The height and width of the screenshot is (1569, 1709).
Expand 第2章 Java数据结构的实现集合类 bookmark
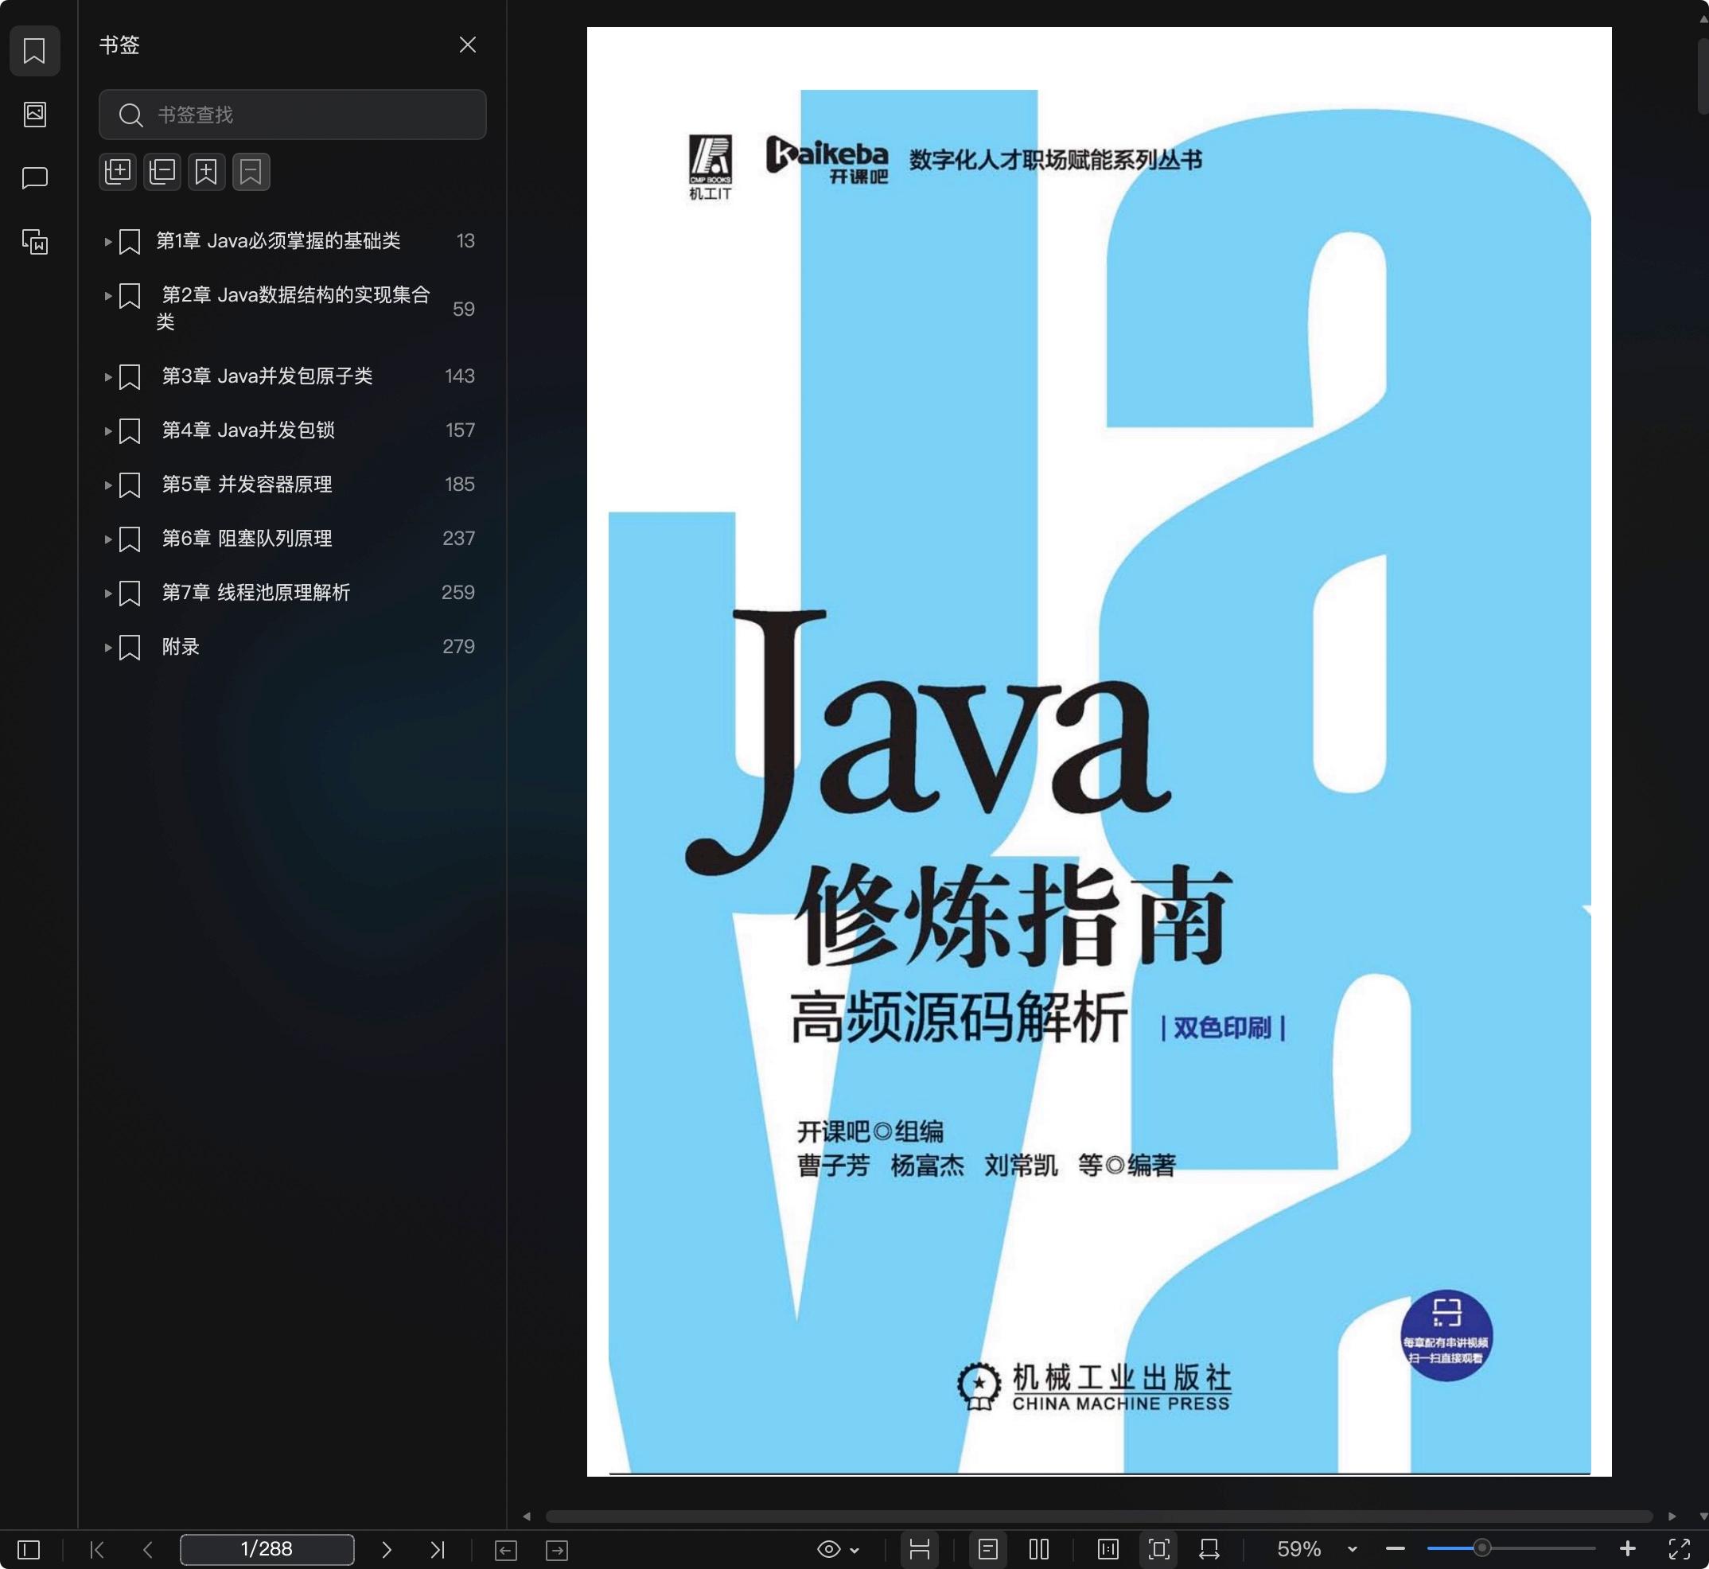coord(108,296)
